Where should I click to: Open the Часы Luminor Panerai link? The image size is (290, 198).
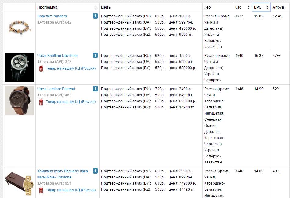56,89
